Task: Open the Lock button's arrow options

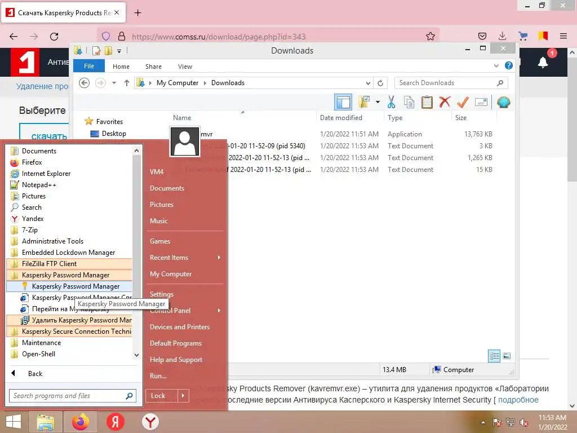Action: point(183,396)
